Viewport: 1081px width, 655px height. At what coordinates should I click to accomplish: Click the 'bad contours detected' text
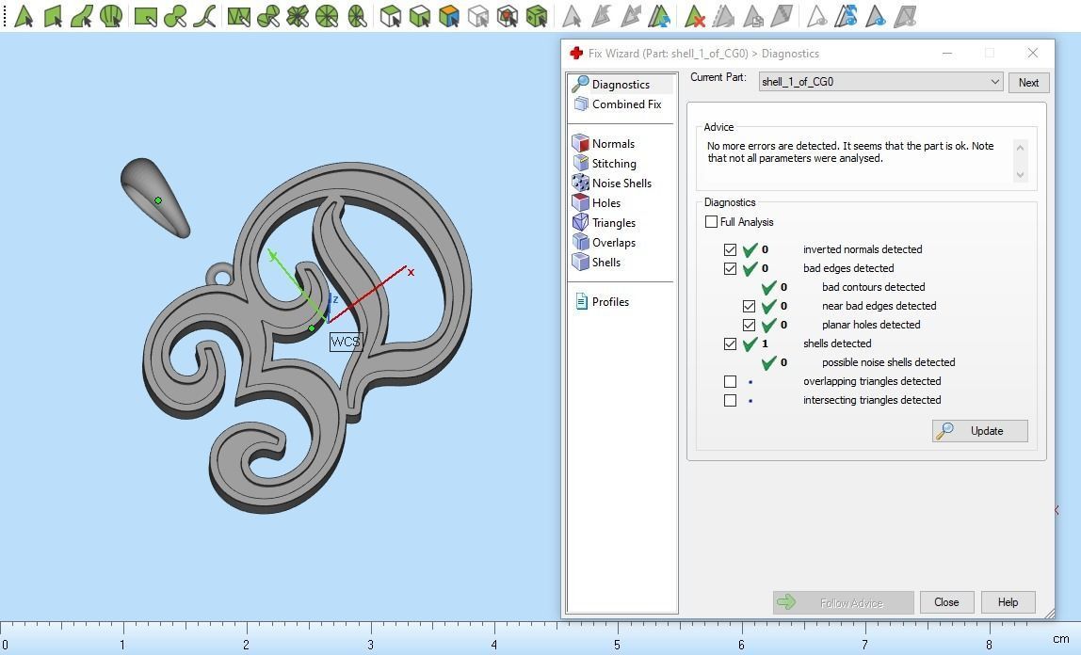click(874, 287)
